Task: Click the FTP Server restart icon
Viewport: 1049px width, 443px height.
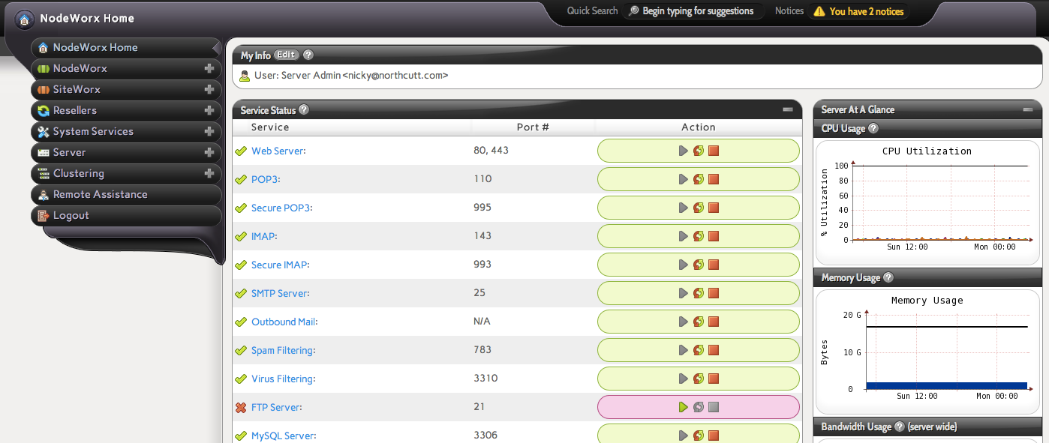Action: click(x=699, y=407)
